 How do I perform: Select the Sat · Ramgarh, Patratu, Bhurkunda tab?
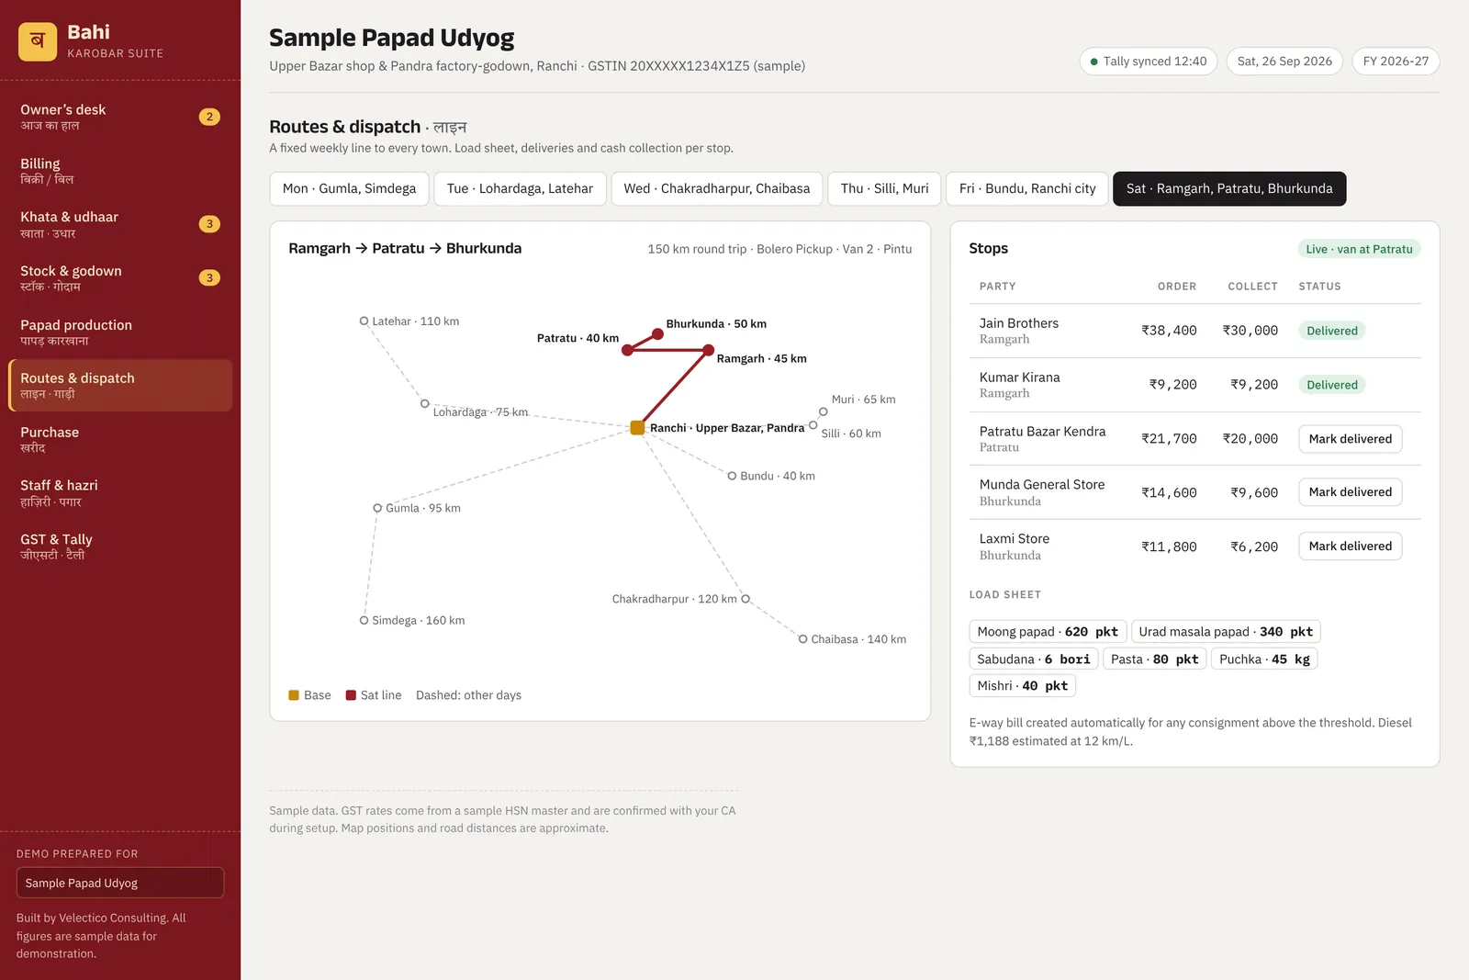1229,188
